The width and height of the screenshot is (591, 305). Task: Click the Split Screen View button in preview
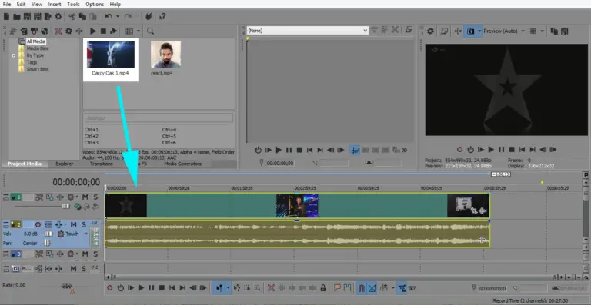[470, 31]
